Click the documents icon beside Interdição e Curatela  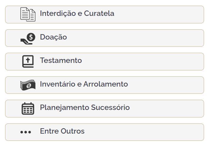tap(28, 14)
